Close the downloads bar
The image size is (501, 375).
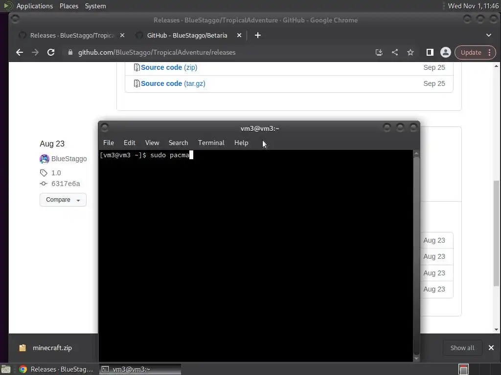[491, 348]
